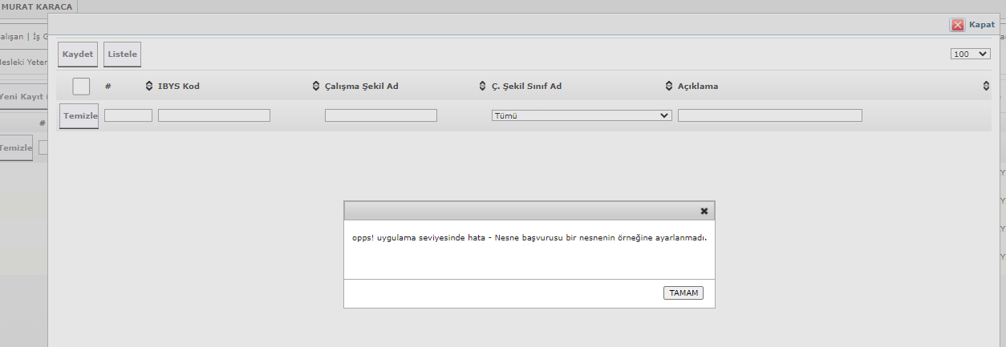
Task: Click Temizle button in the filter row
Action: pos(79,116)
